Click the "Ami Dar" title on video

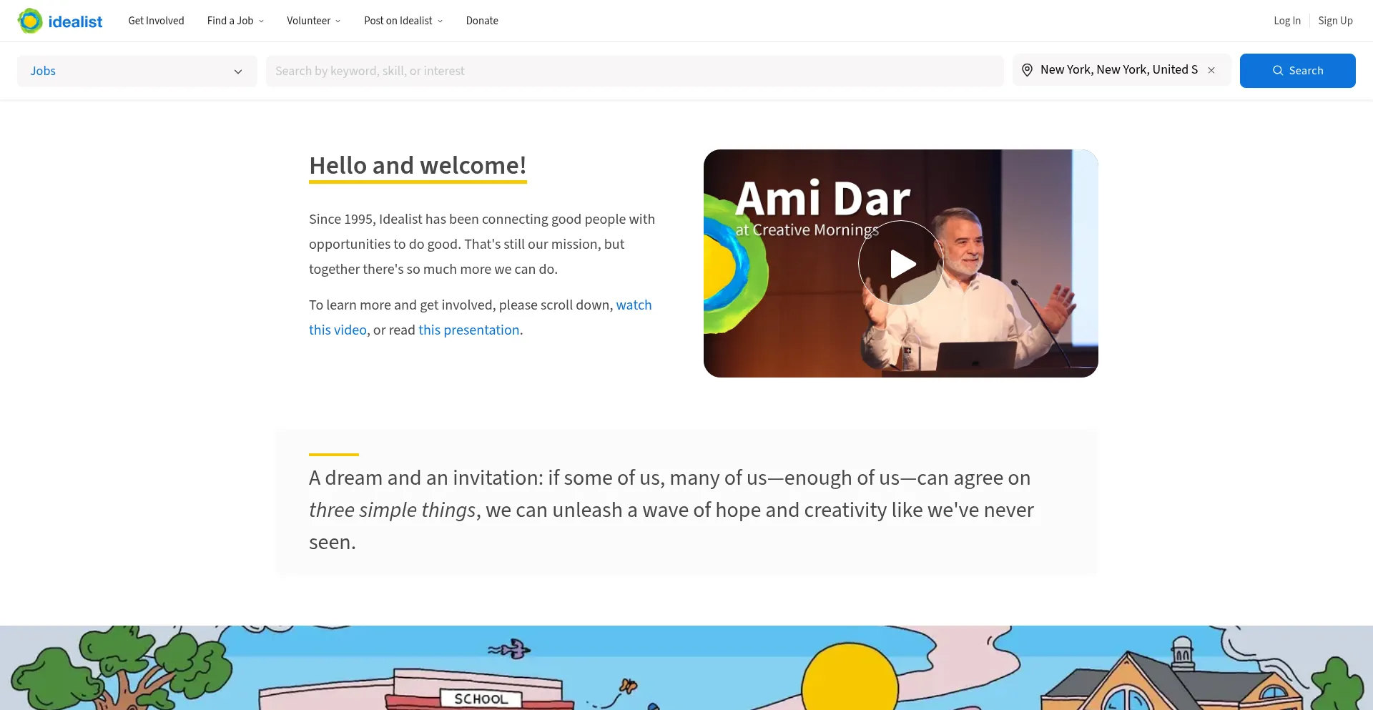tap(822, 198)
